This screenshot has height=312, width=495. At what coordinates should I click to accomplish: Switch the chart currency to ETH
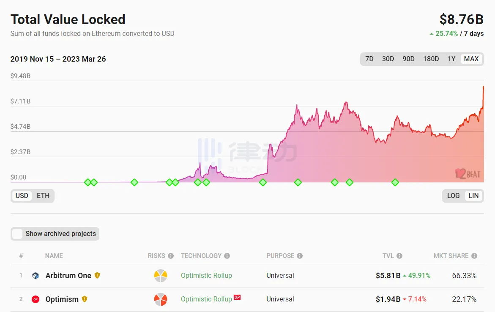pos(43,195)
